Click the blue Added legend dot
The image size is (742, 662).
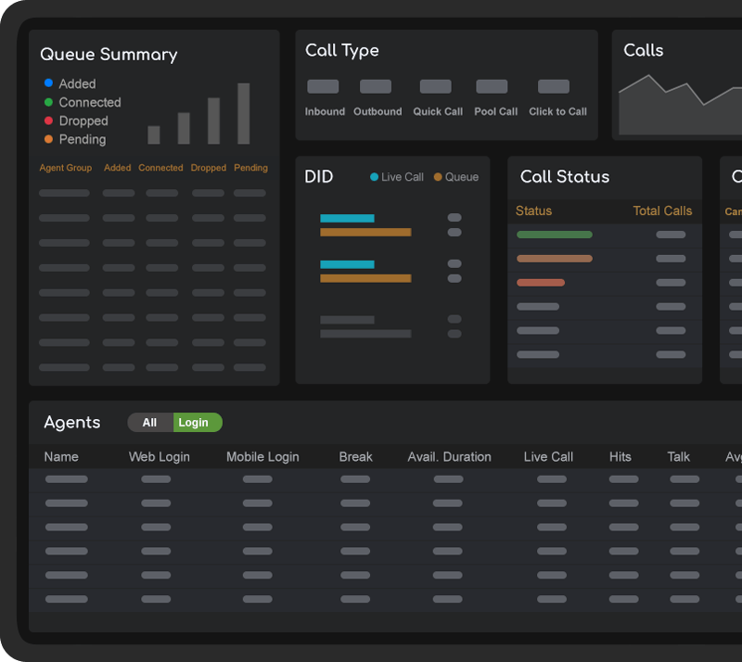coord(48,83)
